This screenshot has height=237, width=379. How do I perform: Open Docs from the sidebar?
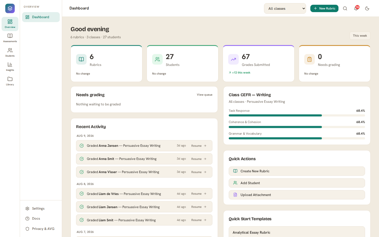click(x=41, y=219)
